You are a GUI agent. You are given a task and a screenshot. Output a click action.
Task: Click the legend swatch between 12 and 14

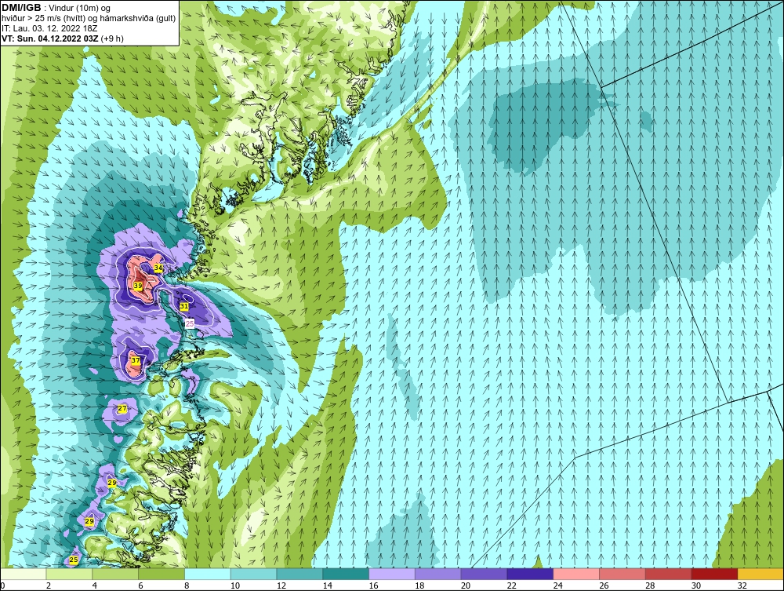tap(299, 574)
